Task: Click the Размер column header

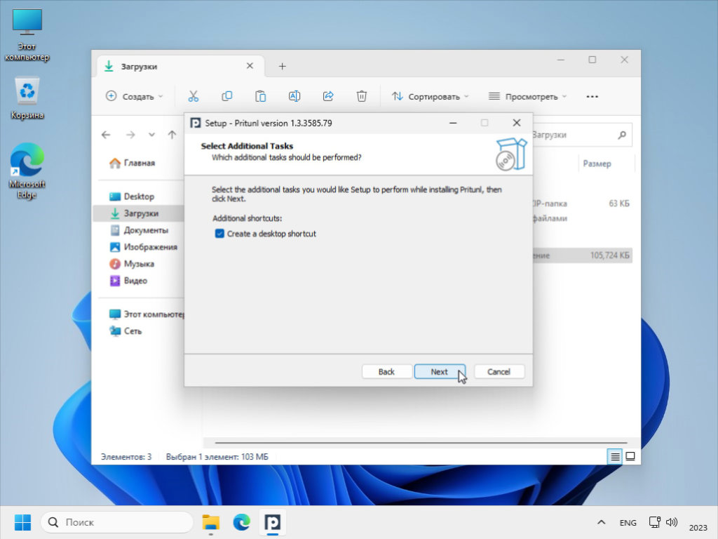Action: click(597, 164)
